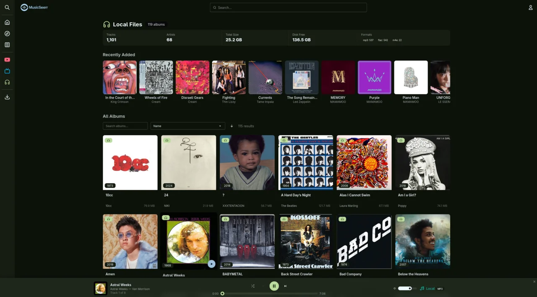Click the MusicSeerr logo icon
Viewport: 537px width, 297px height.
pos(24,7)
